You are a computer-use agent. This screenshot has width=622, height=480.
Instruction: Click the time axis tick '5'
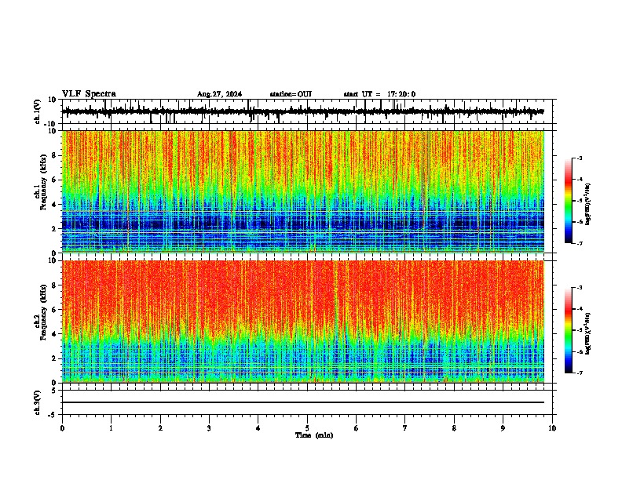click(x=307, y=428)
